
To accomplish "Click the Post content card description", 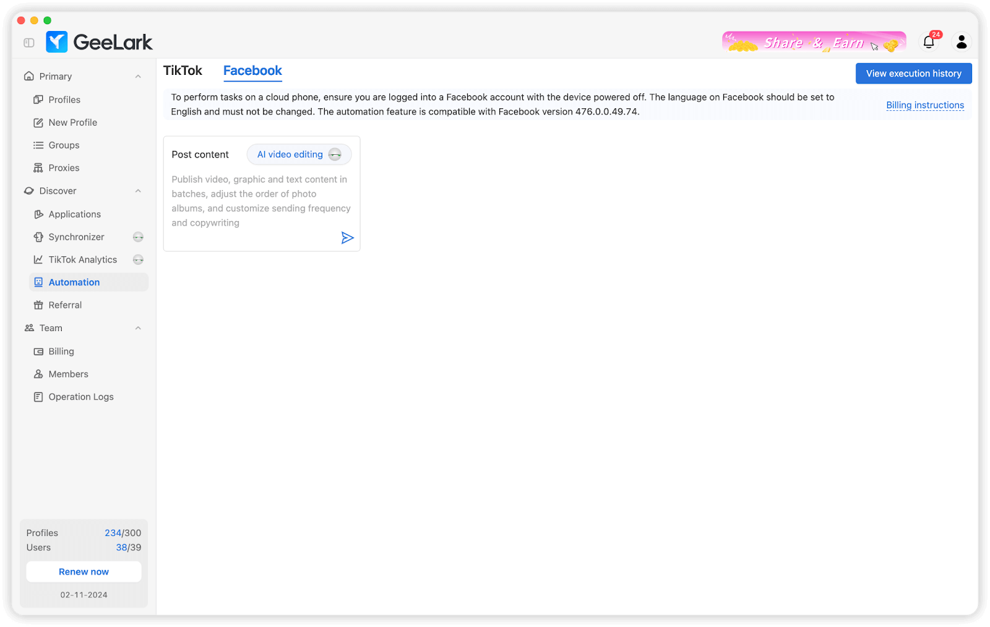I will (261, 201).
